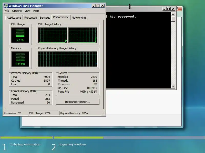Click the Page File value 449M / 4331M

point(88,92)
